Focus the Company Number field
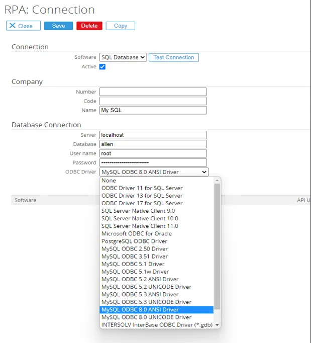The width and height of the screenshot is (311, 343). (153, 92)
